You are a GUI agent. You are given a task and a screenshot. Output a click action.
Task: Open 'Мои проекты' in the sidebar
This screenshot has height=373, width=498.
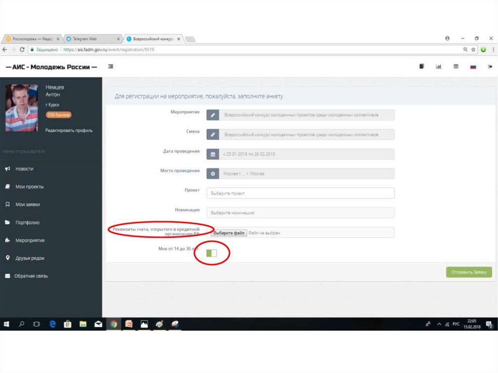[29, 187]
